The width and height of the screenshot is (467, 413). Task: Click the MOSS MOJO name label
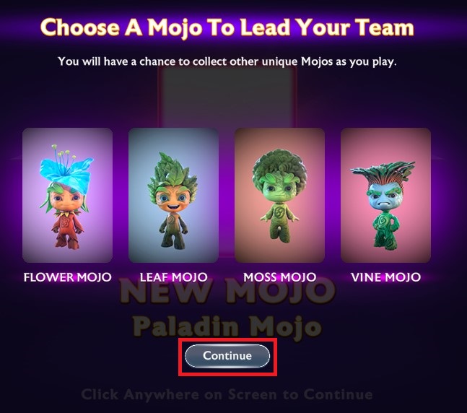(x=279, y=277)
